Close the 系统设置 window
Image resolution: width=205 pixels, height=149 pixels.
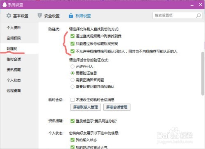click(200, 5)
